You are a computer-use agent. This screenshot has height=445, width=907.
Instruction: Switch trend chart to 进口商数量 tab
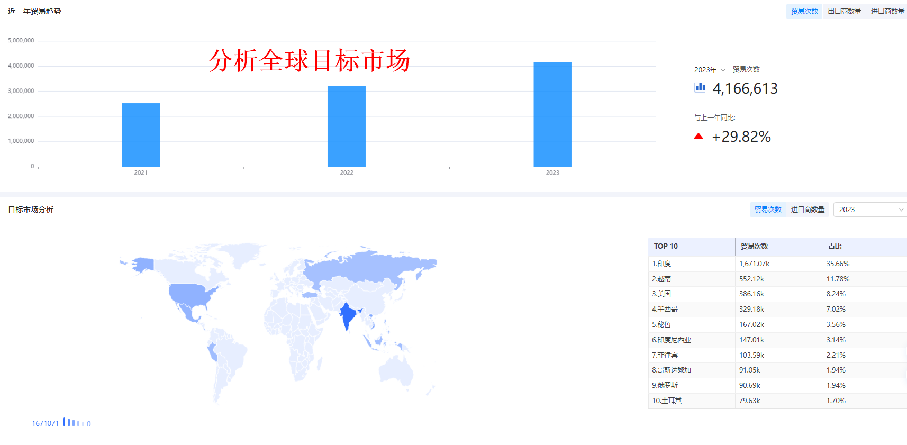tap(887, 11)
